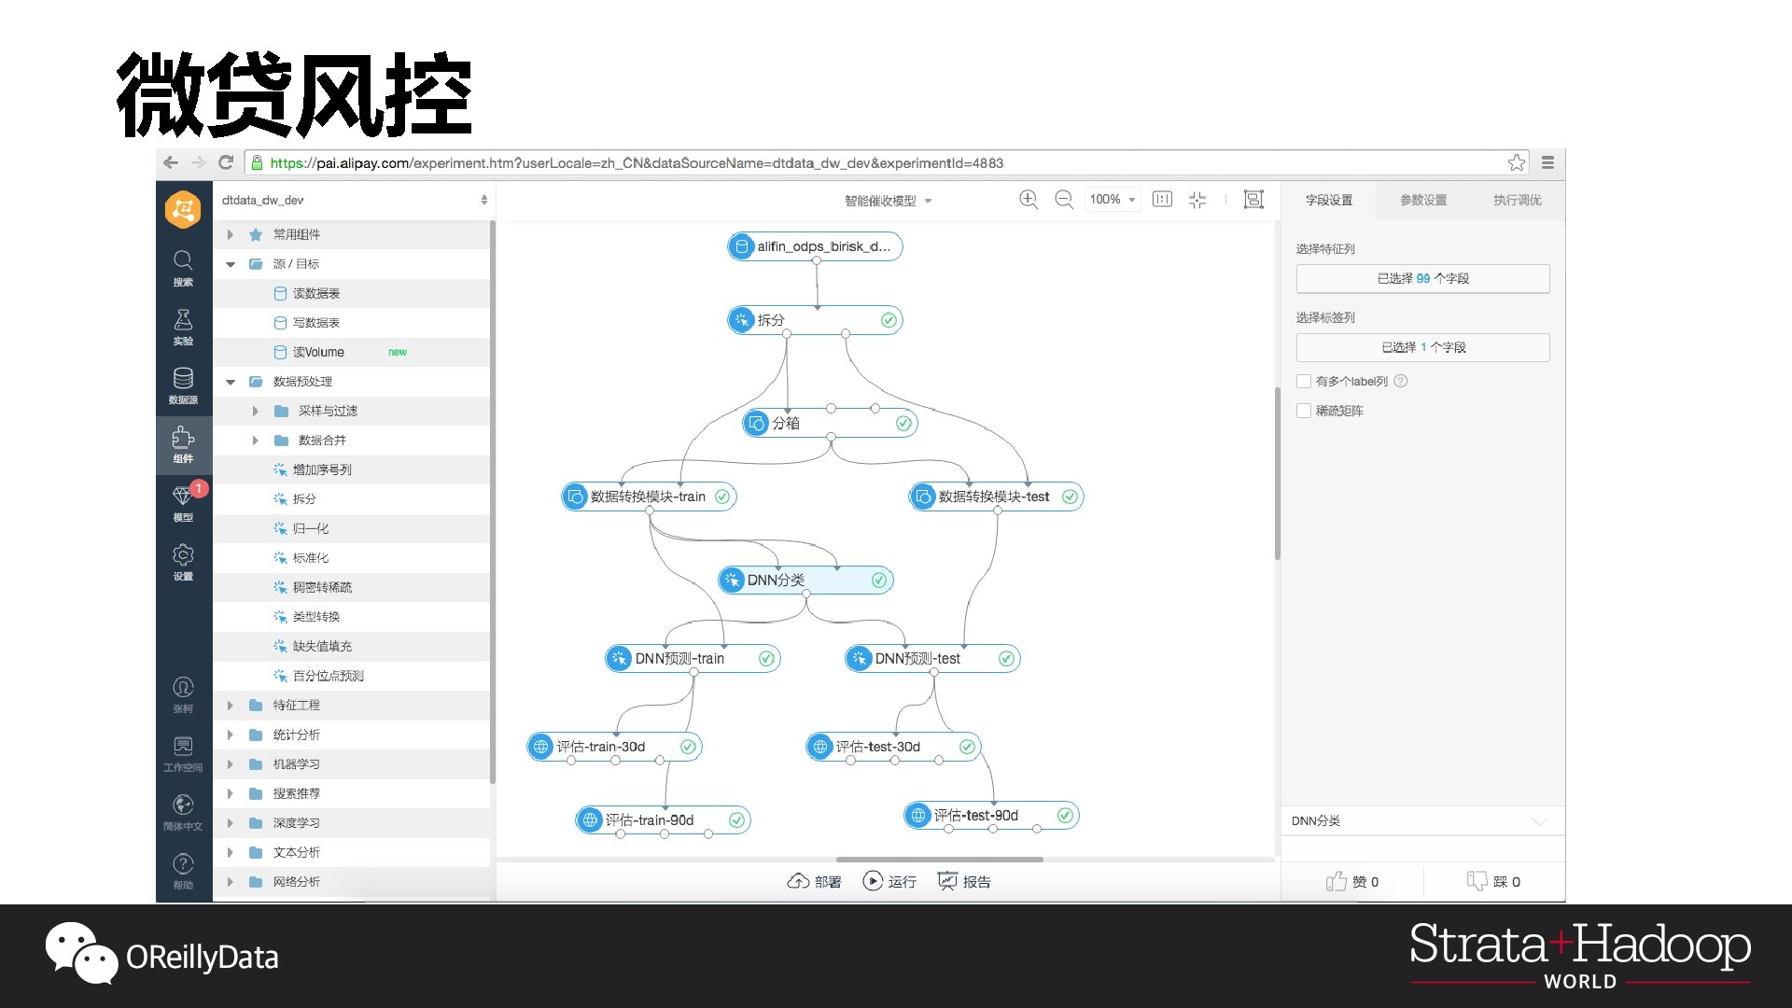Bookmark page with the star icon

click(x=1516, y=163)
